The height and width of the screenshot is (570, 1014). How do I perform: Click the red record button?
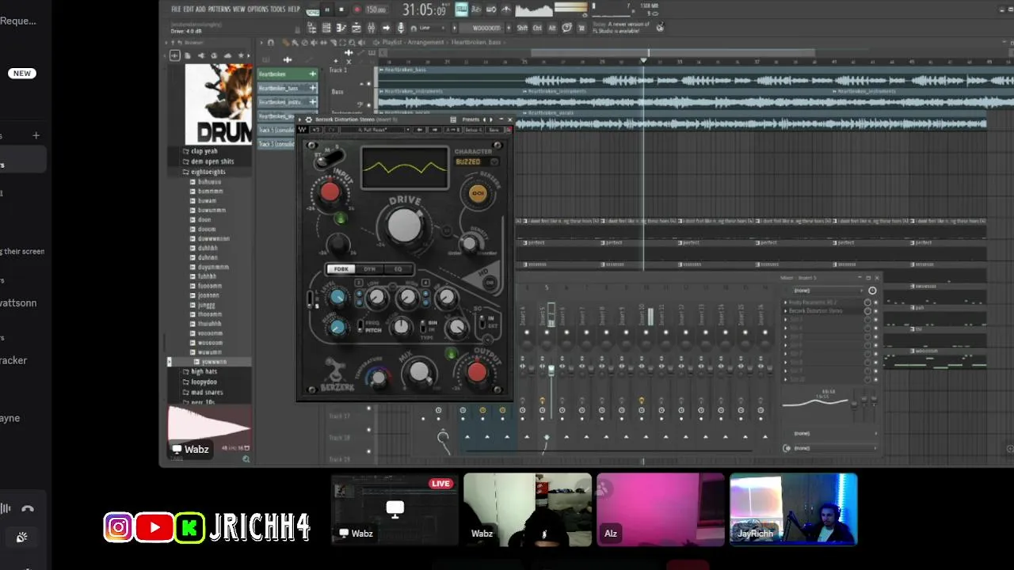(357, 9)
